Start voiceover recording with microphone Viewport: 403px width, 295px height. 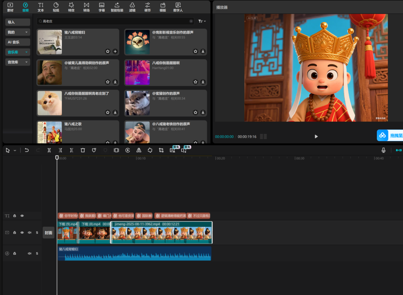coord(384,150)
